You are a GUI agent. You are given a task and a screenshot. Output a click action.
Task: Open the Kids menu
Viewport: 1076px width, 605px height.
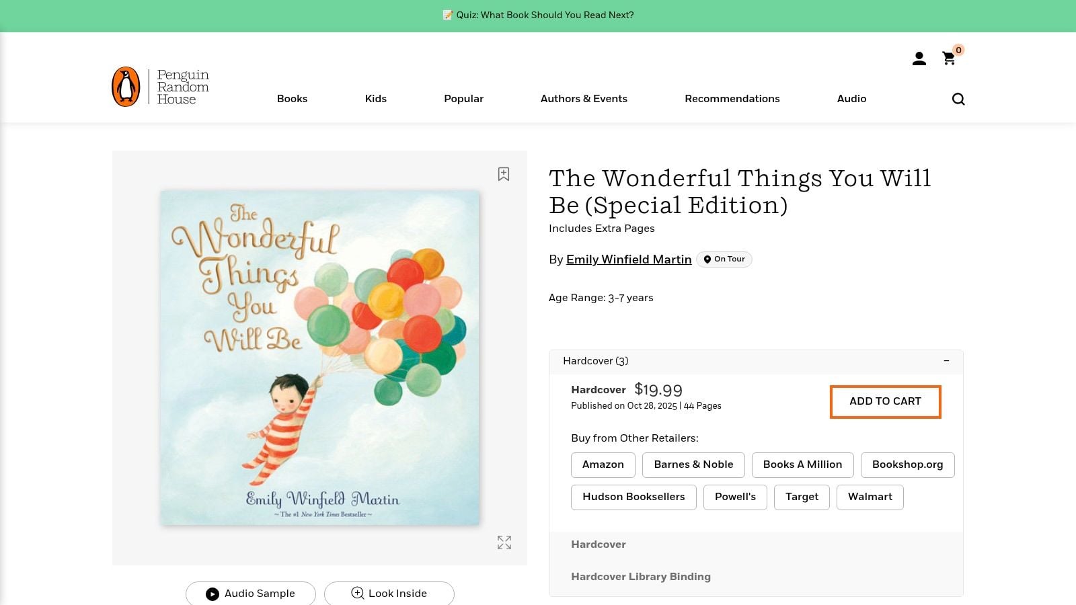click(x=375, y=98)
